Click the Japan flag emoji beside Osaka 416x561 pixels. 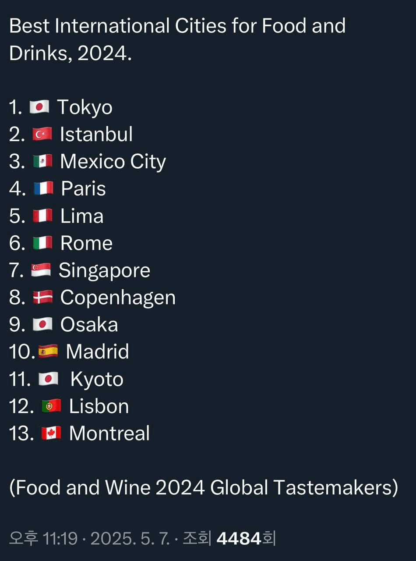coord(43,325)
